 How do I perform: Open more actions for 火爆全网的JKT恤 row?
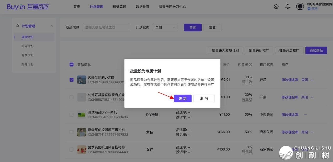(312, 80)
